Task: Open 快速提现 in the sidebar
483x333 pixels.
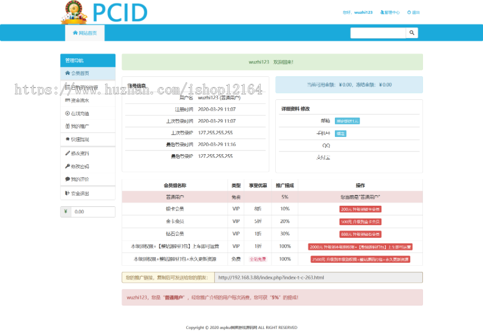Action: [88, 139]
